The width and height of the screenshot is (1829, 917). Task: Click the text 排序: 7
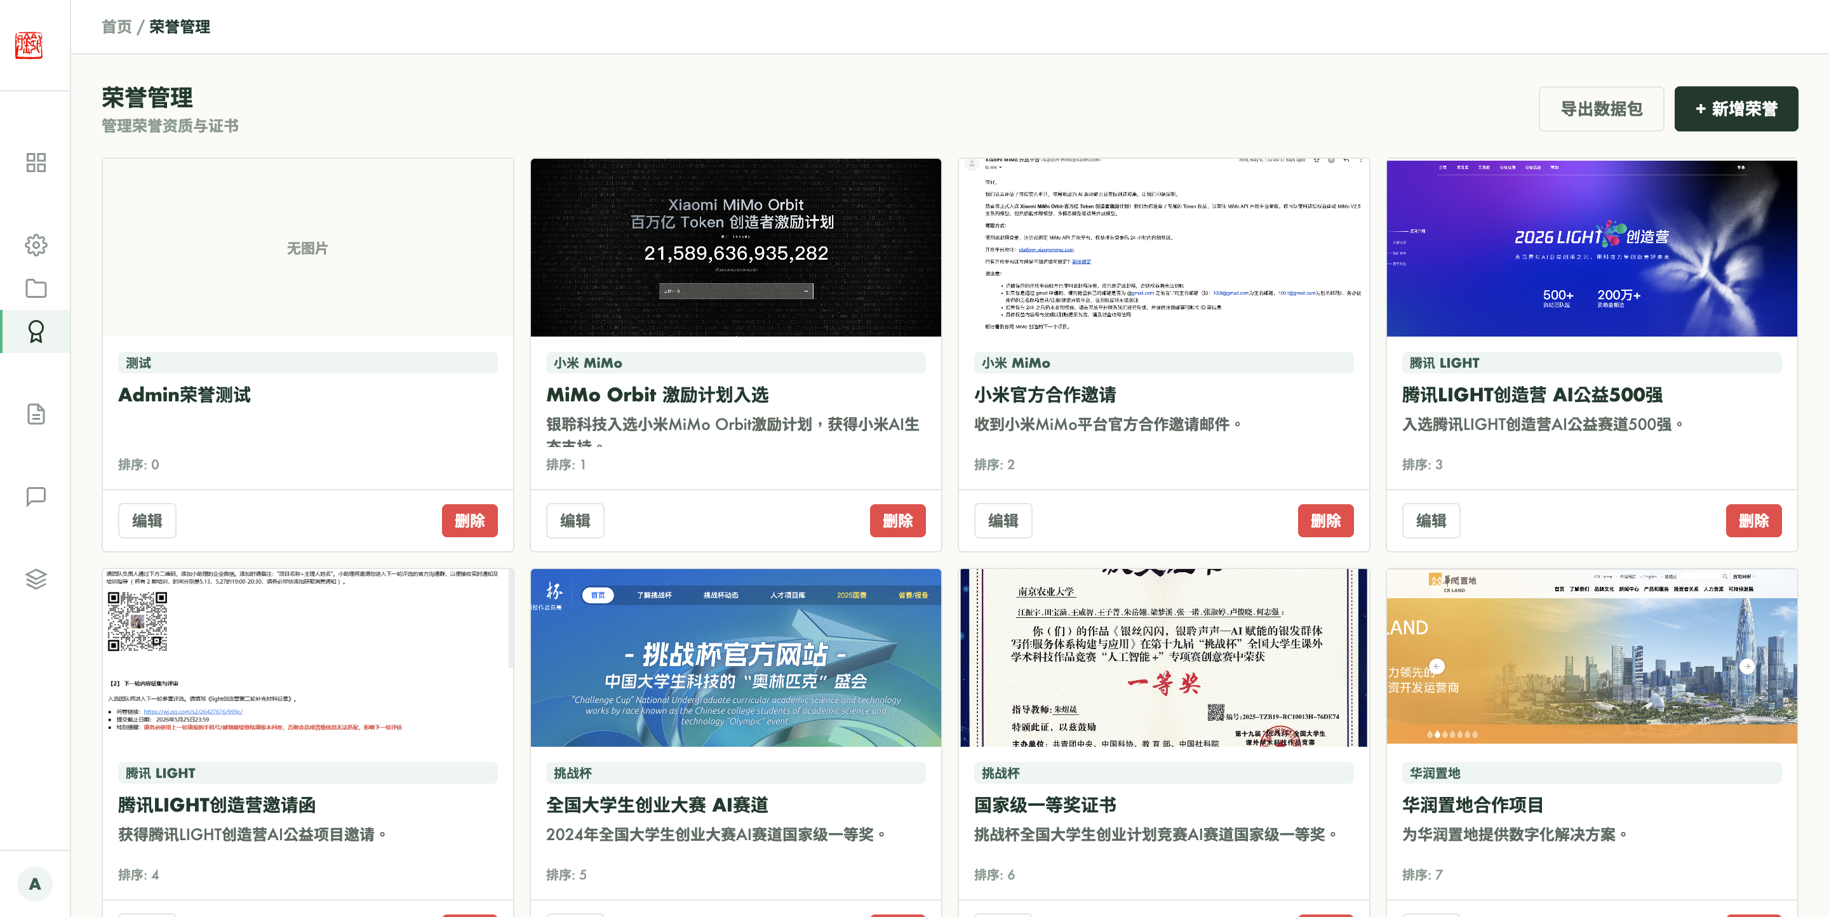tap(1422, 874)
